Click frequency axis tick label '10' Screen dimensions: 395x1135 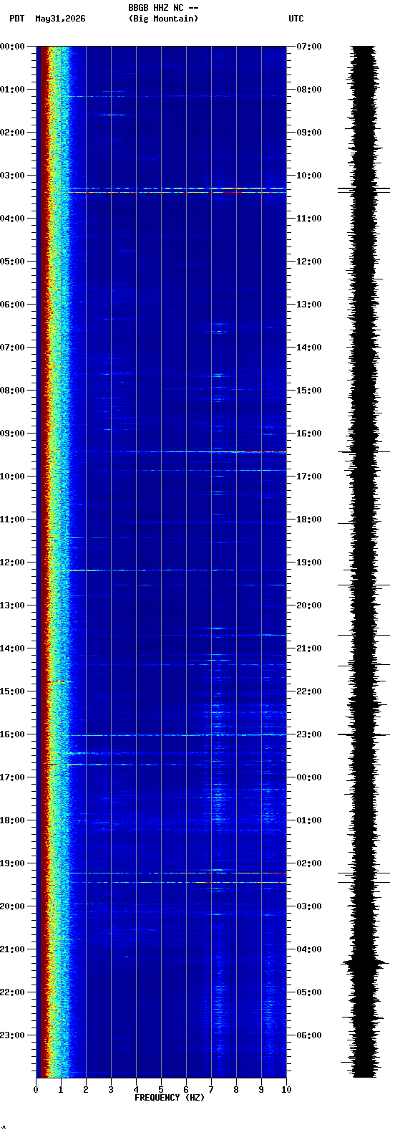coord(286,1090)
